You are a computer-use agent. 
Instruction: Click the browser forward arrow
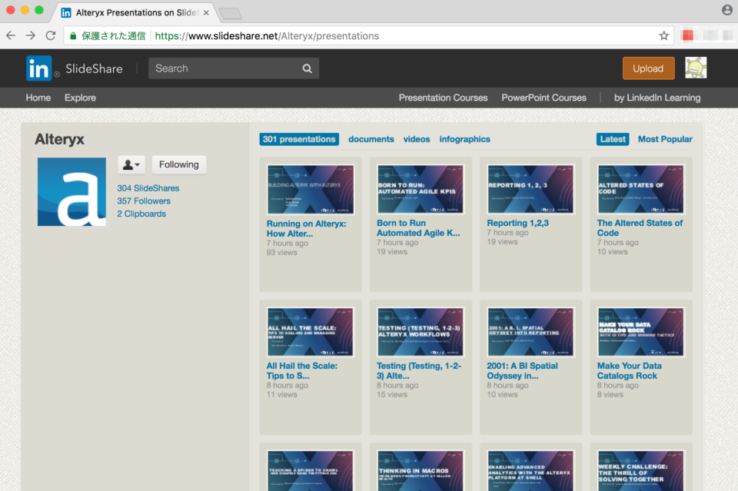31,35
